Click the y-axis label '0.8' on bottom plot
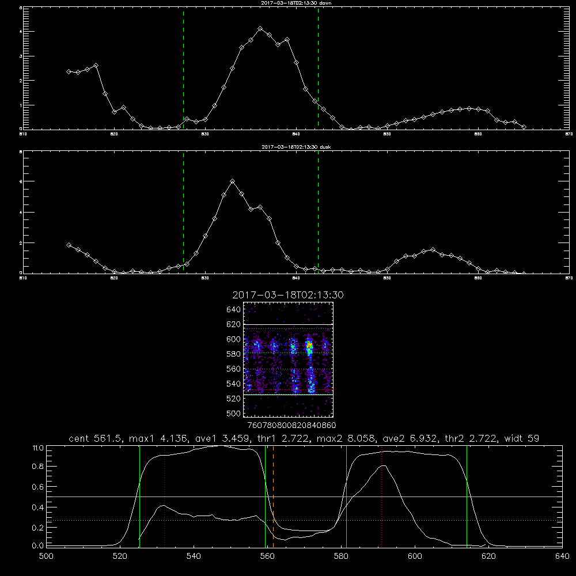This screenshot has width=576, height=576. [x=38, y=467]
